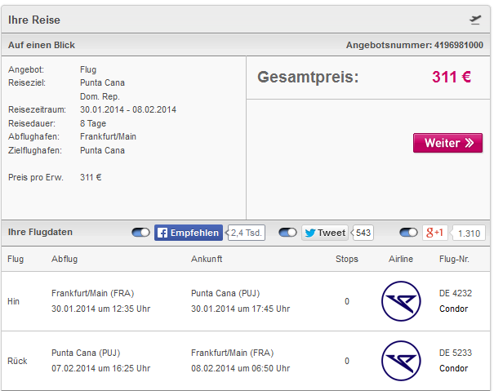Click the 311 € total price
The image size is (494, 391).
click(x=452, y=77)
